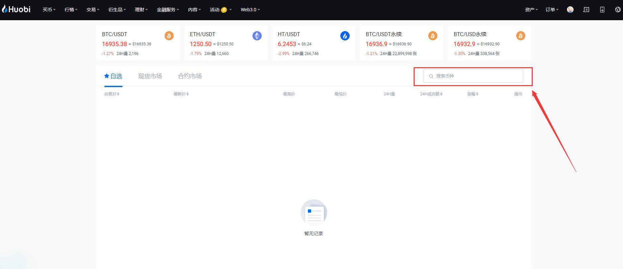Click the 操作 column header

(518, 94)
